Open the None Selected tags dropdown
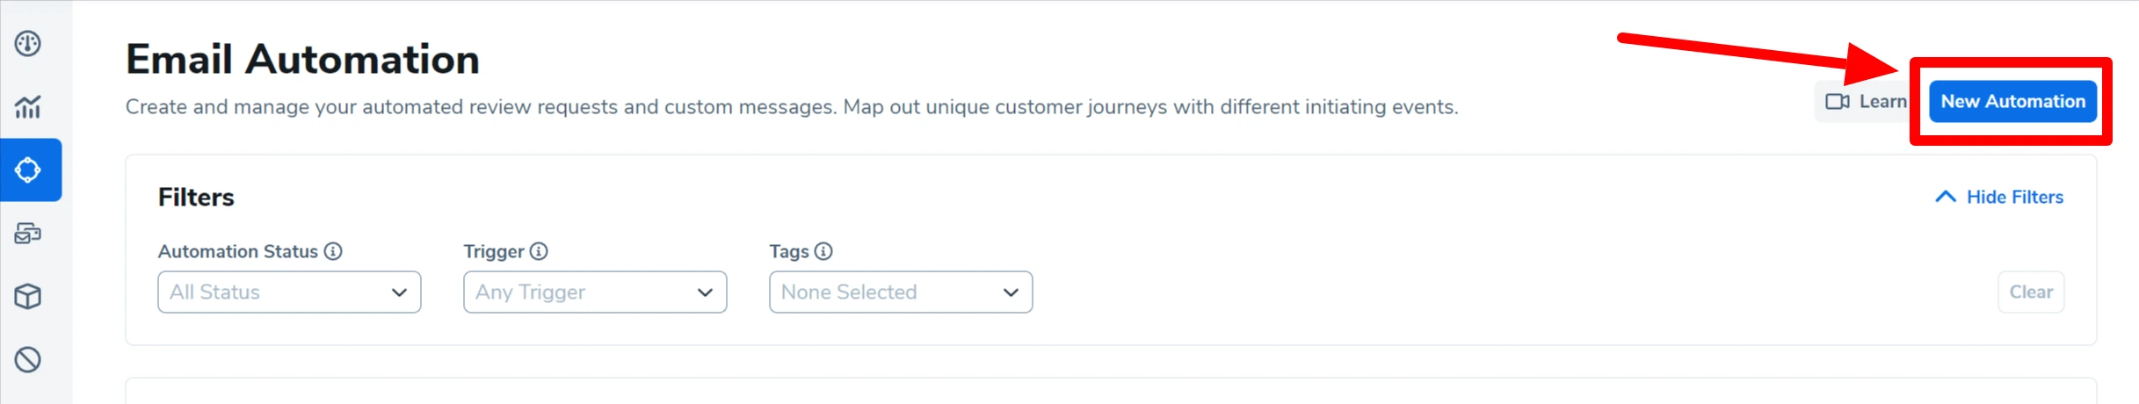Screen dimensions: 2139x404 tap(901, 292)
